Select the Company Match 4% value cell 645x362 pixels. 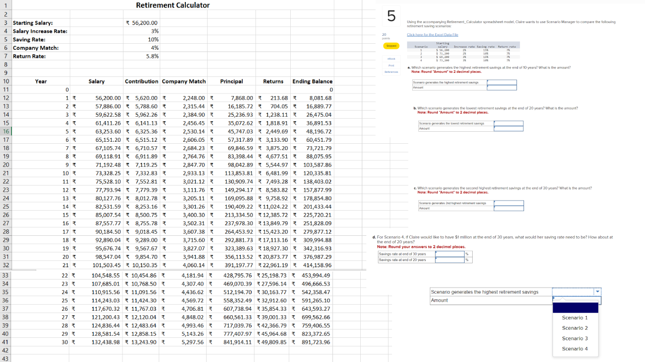click(x=142, y=48)
